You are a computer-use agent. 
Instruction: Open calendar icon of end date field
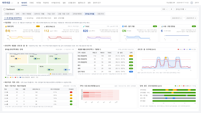(195, 18)
